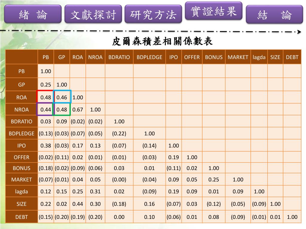The height and width of the screenshot is (229, 306).
Task: Select the GP column header
Action: tap(62, 57)
